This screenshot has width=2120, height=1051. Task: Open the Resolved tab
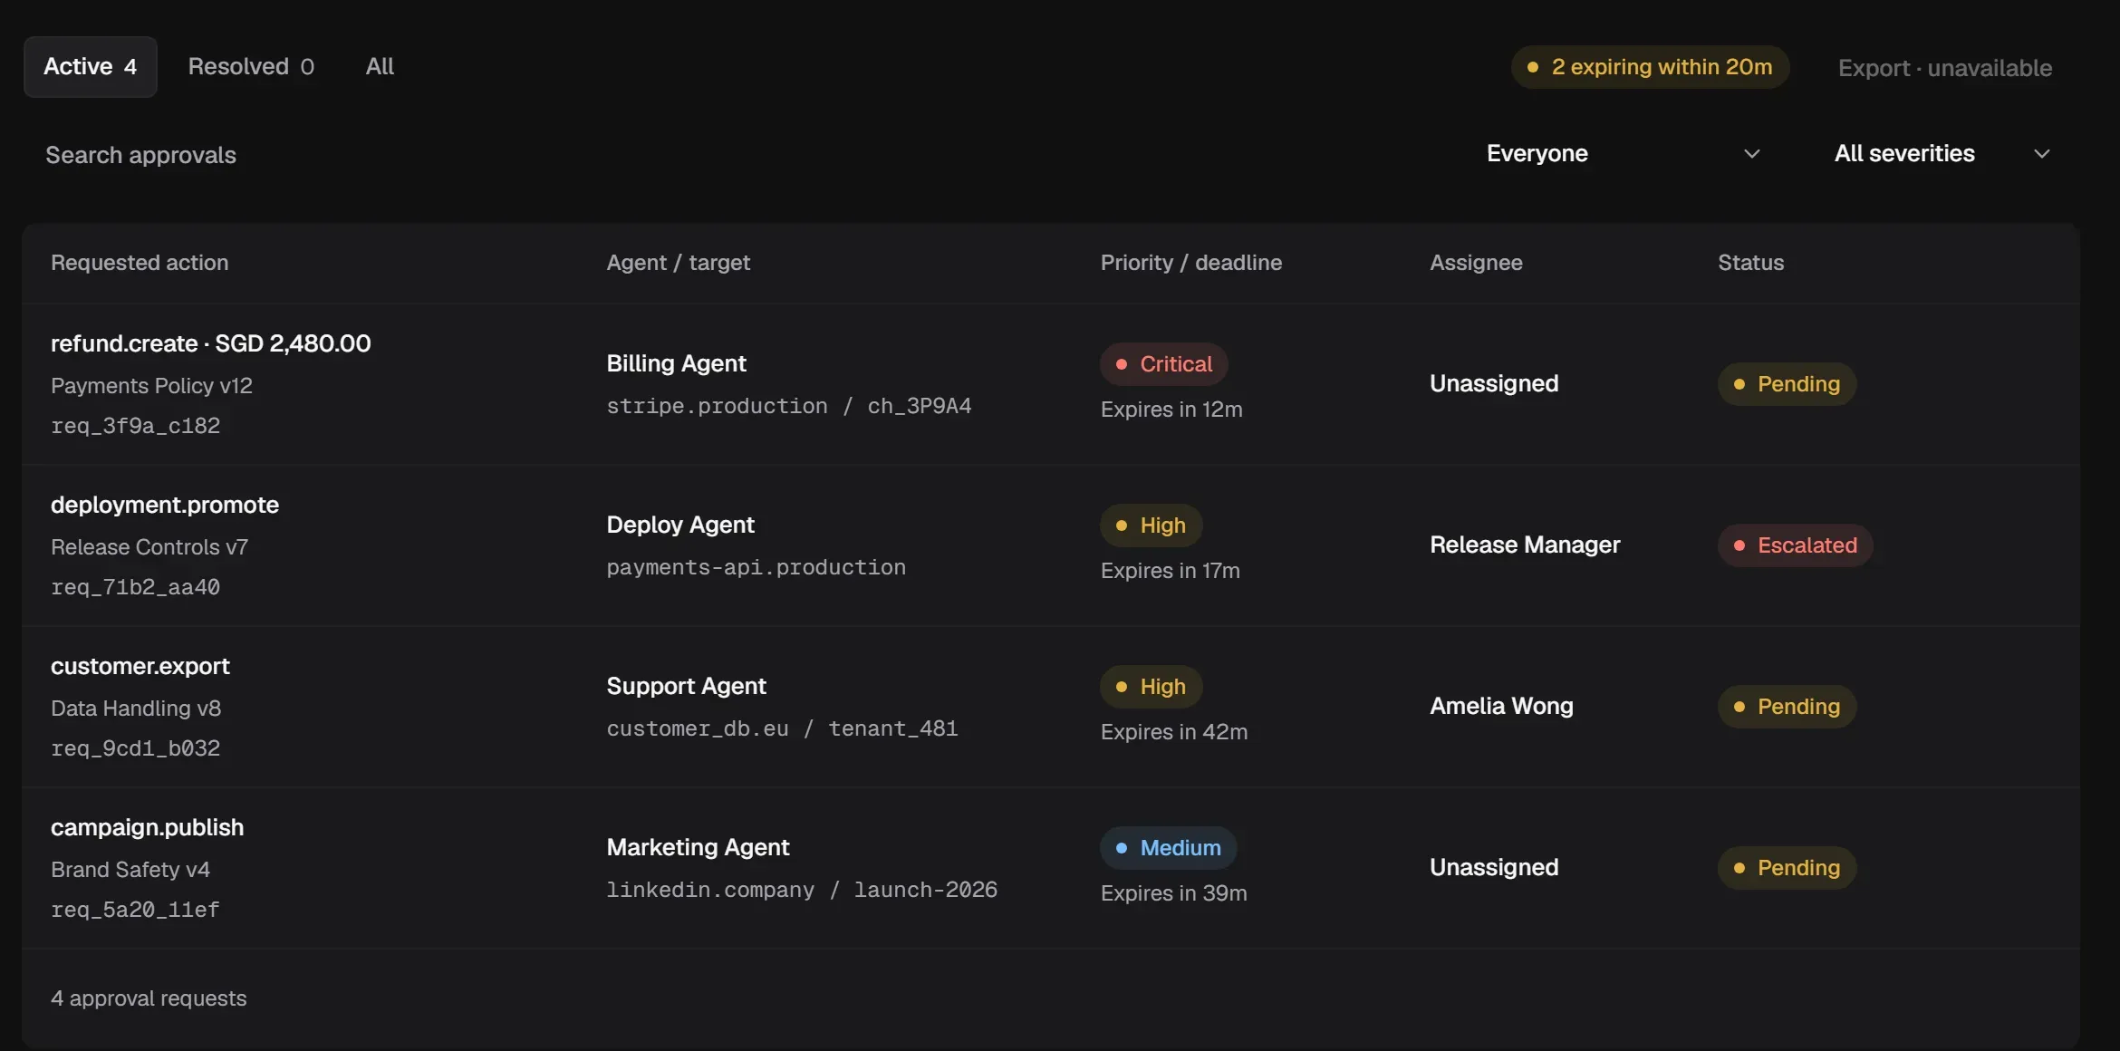(x=251, y=67)
